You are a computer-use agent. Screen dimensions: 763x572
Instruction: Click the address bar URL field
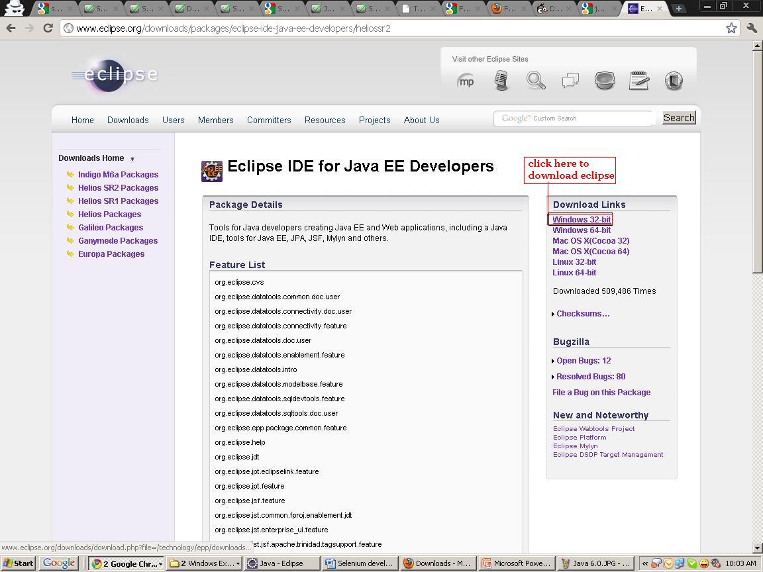point(399,28)
